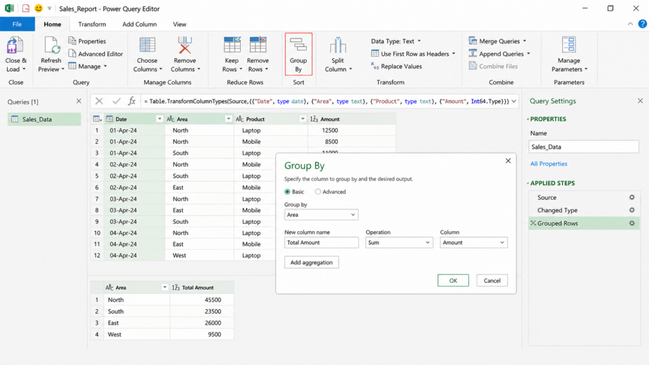Select the Basic radio option
649x365 pixels.
tap(287, 191)
